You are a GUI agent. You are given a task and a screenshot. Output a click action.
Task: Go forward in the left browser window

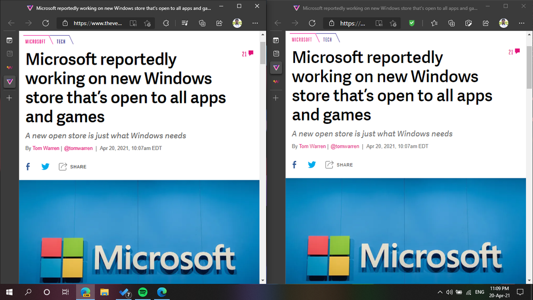point(29,23)
